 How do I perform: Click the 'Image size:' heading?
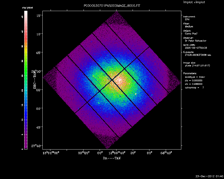[189, 63]
